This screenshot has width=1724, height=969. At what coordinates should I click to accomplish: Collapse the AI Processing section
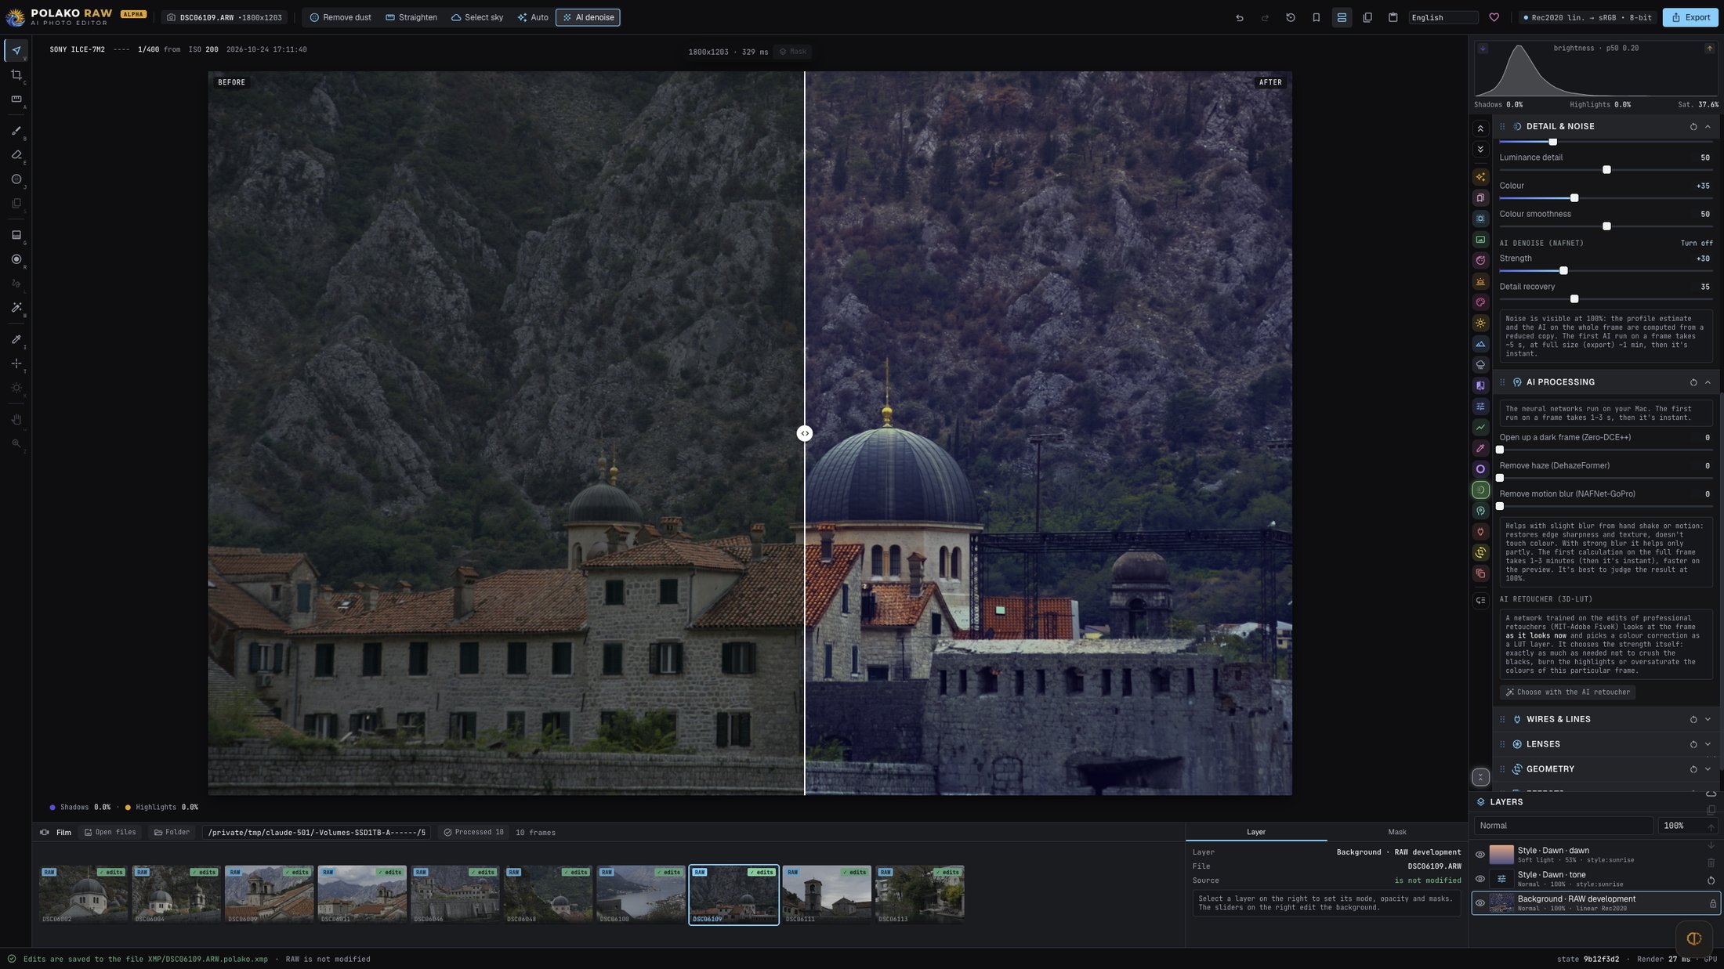coord(1708,382)
